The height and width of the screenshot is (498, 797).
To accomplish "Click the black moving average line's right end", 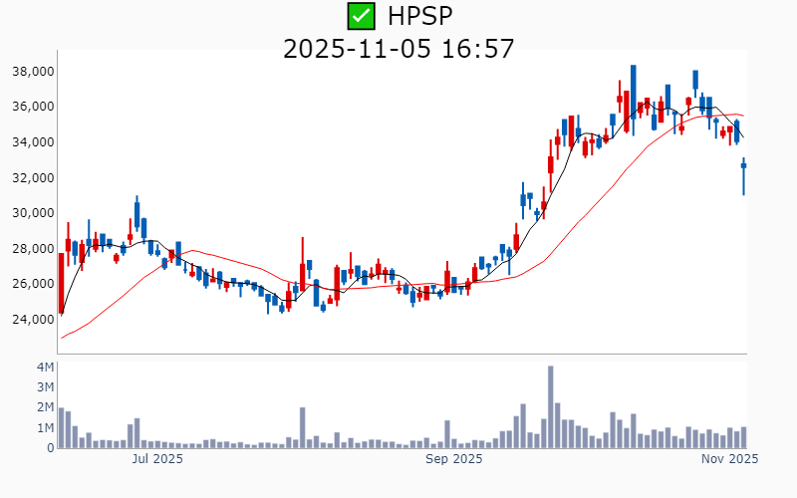I will pos(743,137).
